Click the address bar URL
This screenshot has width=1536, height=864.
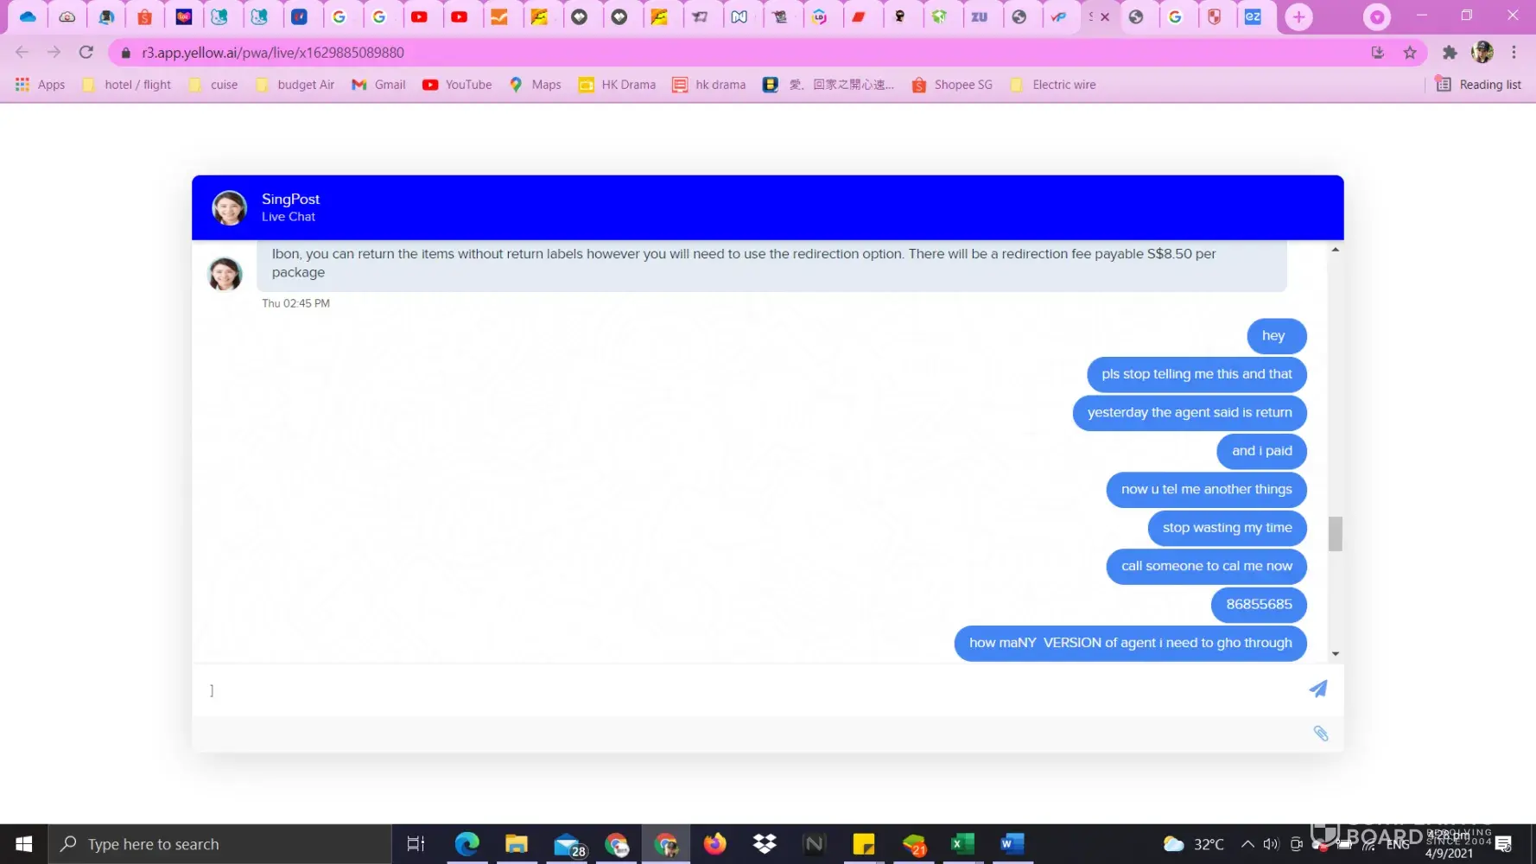point(273,53)
